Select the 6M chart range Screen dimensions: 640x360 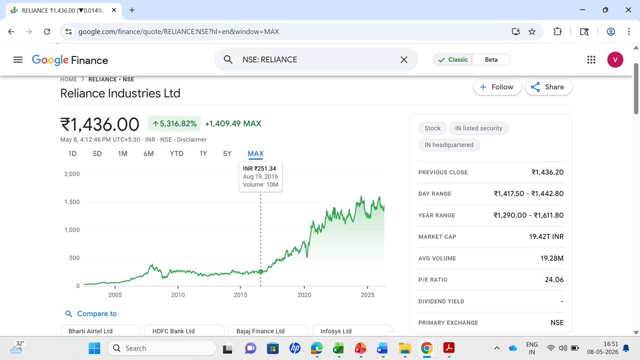click(148, 154)
